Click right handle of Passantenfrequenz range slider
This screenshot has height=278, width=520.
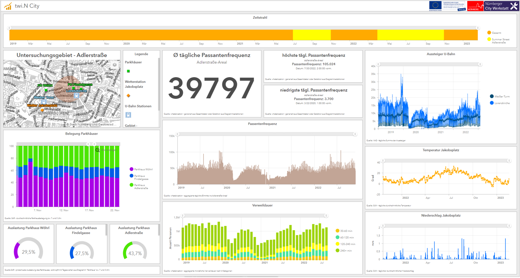click(x=355, y=134)
